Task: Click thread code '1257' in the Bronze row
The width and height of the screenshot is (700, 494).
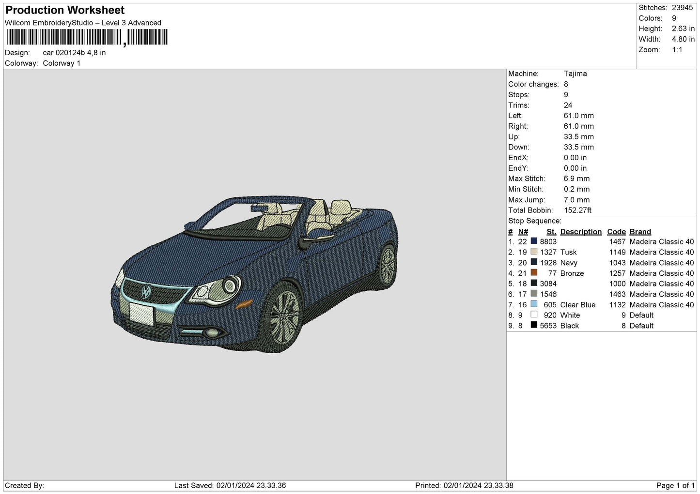Action: (617, 273)
